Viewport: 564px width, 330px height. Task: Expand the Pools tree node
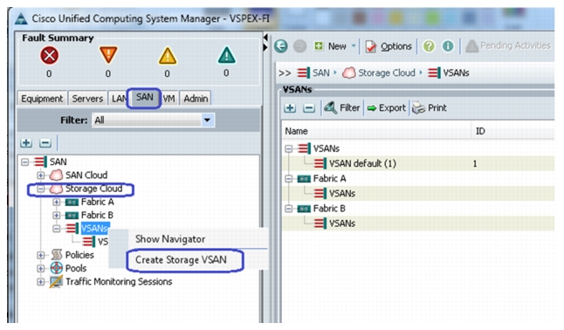tap(41, 269)
